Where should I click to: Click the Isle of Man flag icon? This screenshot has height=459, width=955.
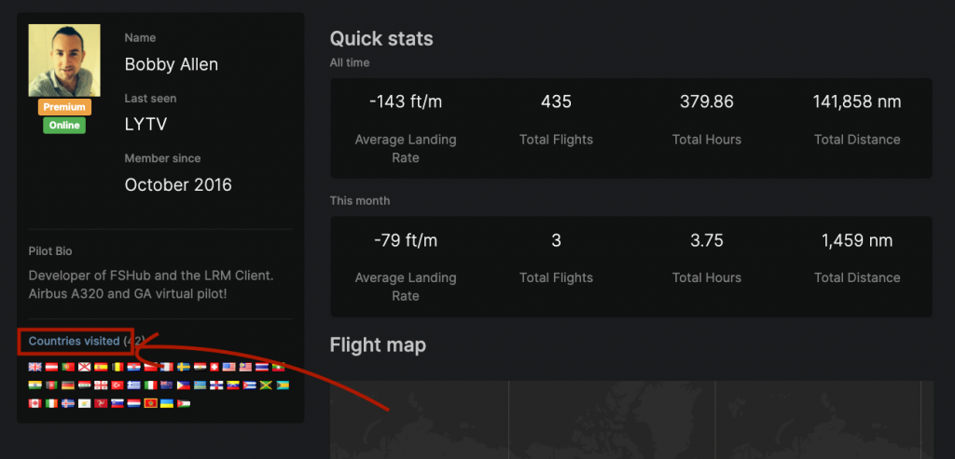click(101, 403)
